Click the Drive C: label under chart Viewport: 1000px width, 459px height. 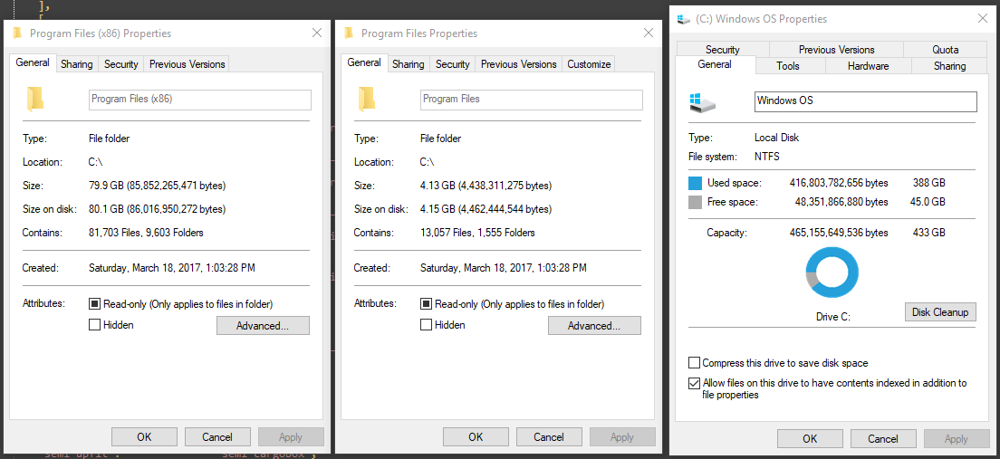click(x=833, y=317)
